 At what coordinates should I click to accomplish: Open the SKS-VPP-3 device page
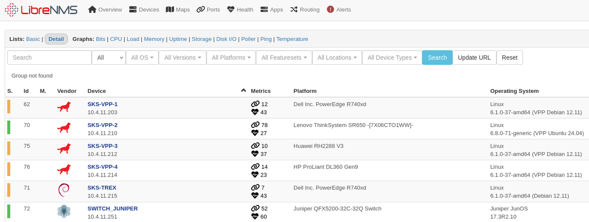pos(103,146)
